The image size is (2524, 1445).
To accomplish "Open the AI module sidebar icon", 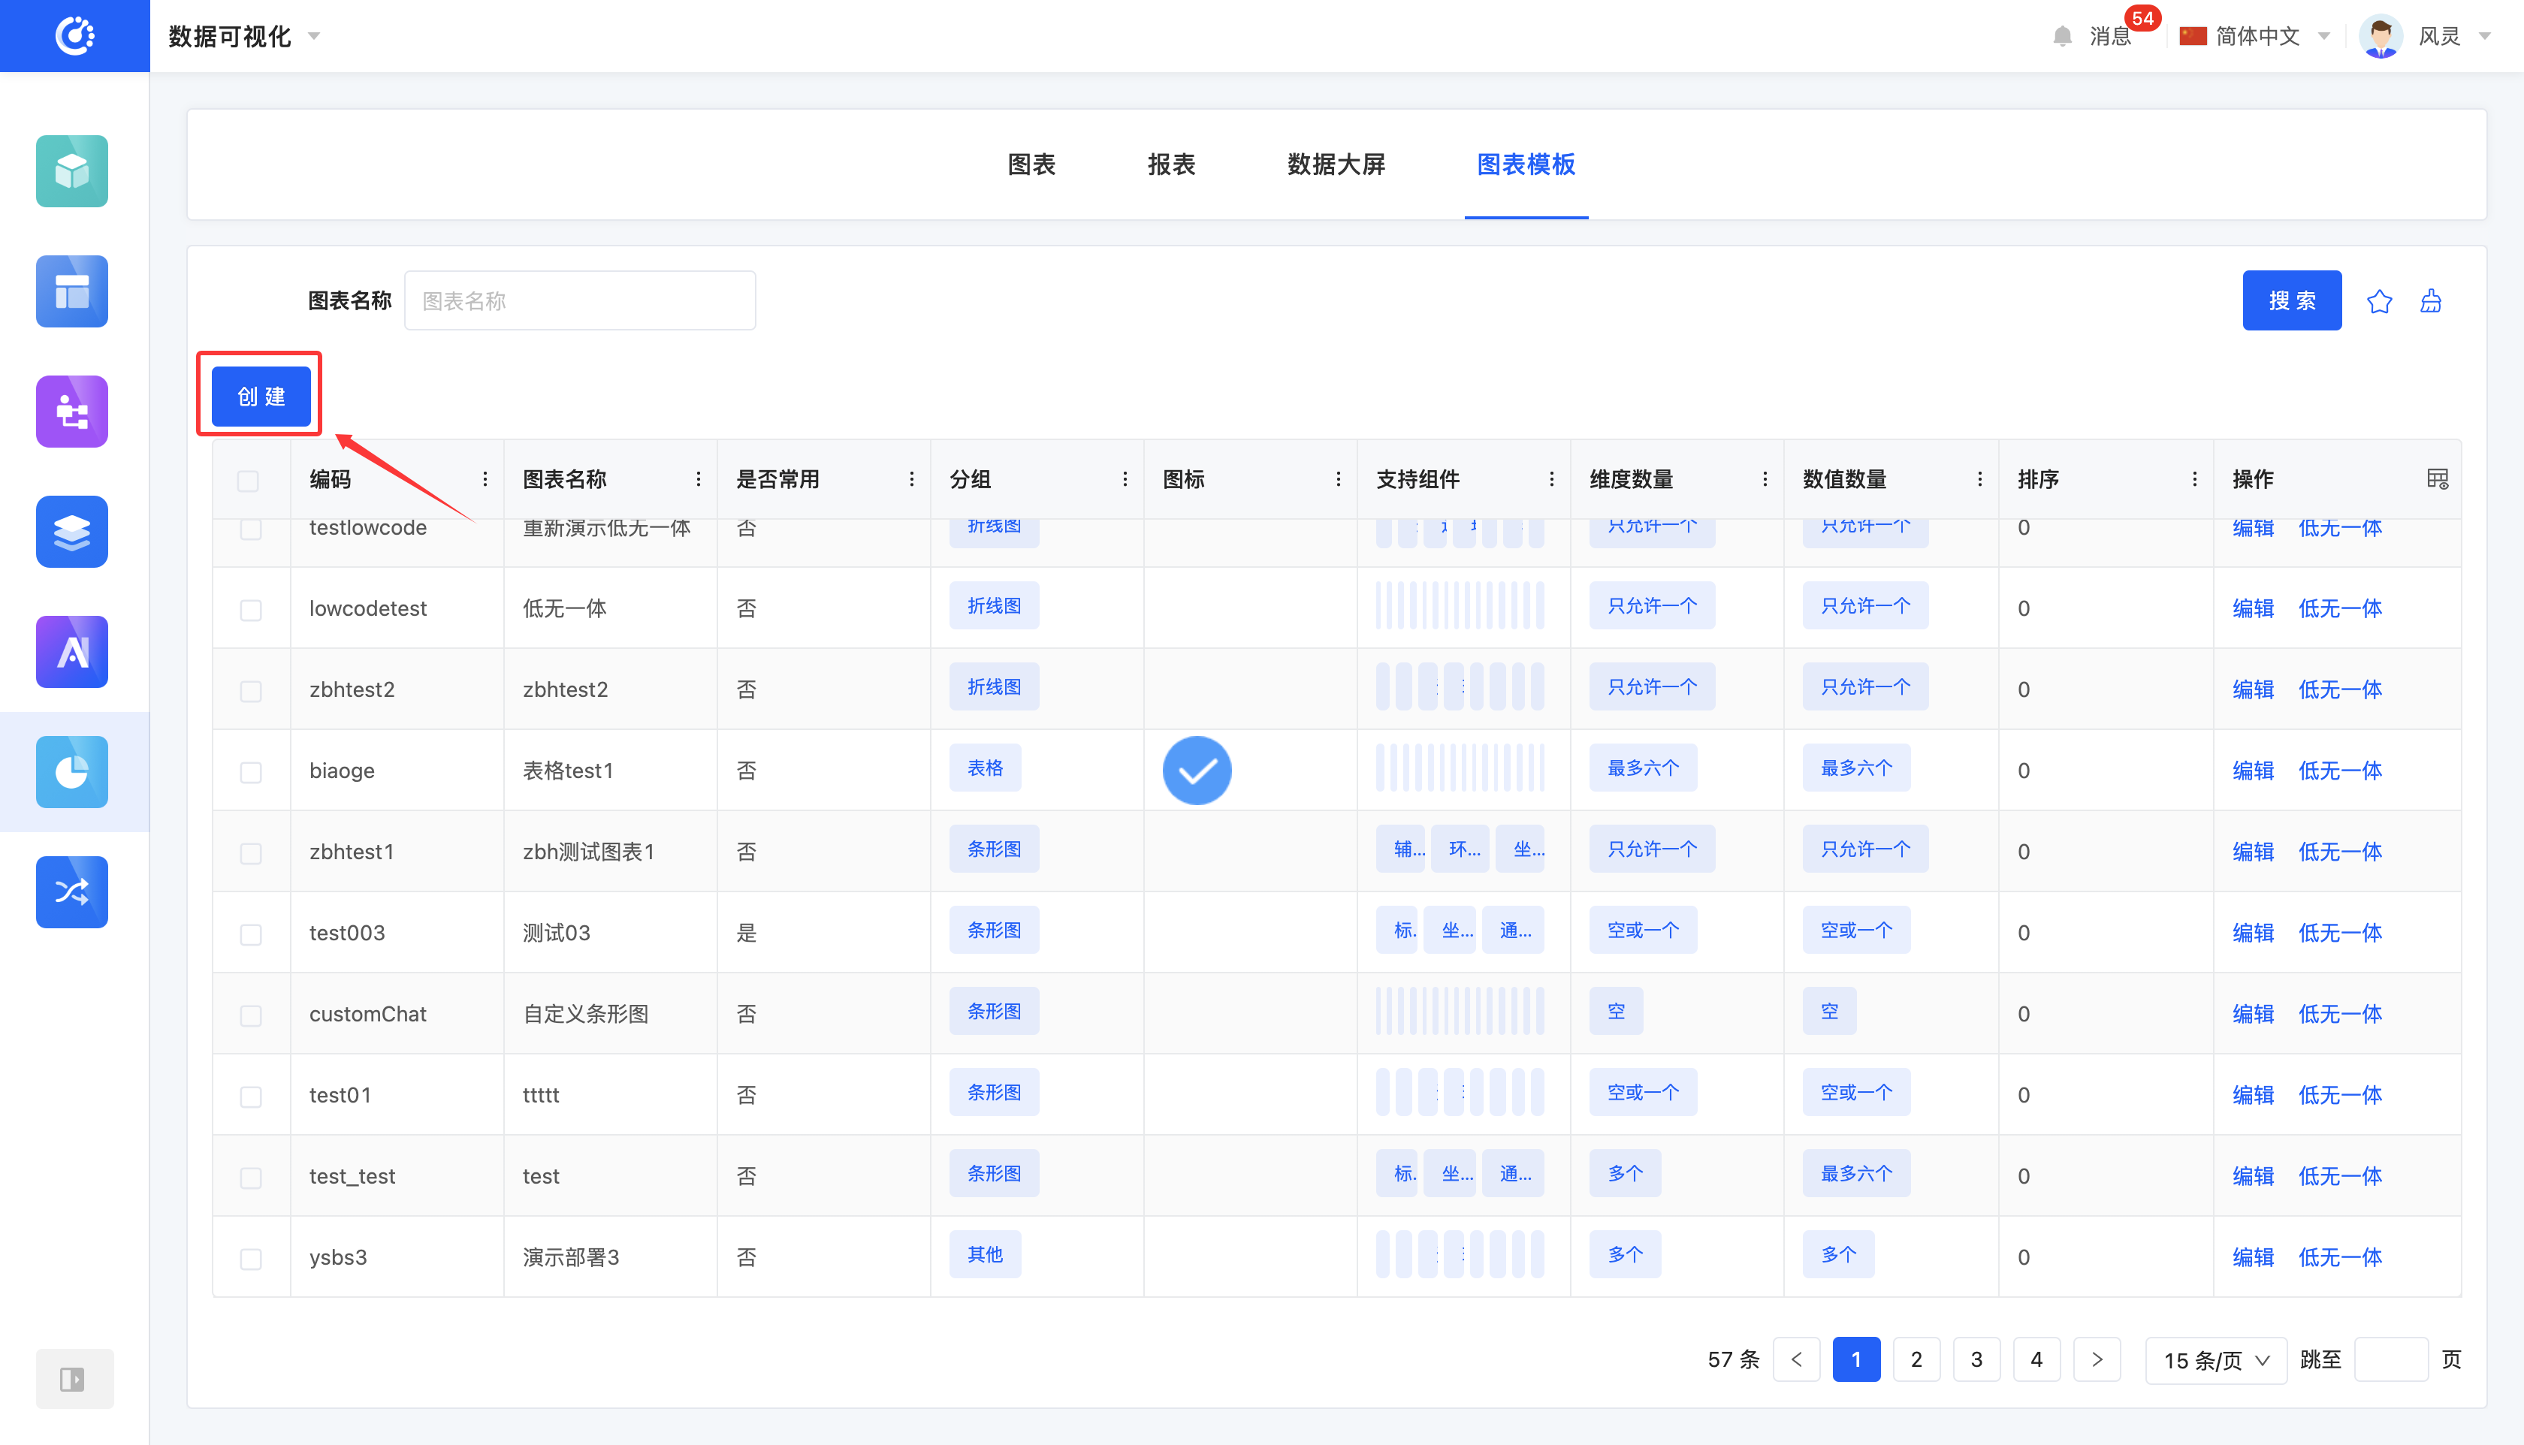I will (71, 651).
